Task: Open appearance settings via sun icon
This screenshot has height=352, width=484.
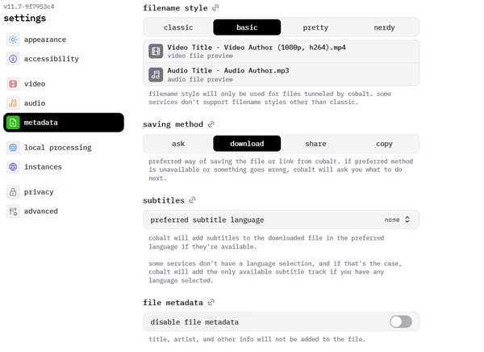Action: click(x=13, y=40)
